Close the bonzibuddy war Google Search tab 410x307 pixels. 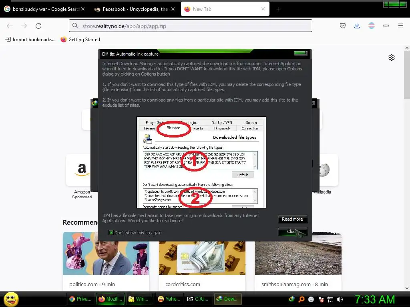click(x=83, y=9)
